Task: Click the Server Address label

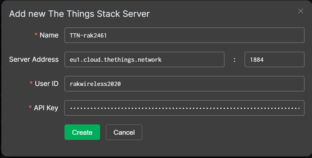Action: [34, 59]
